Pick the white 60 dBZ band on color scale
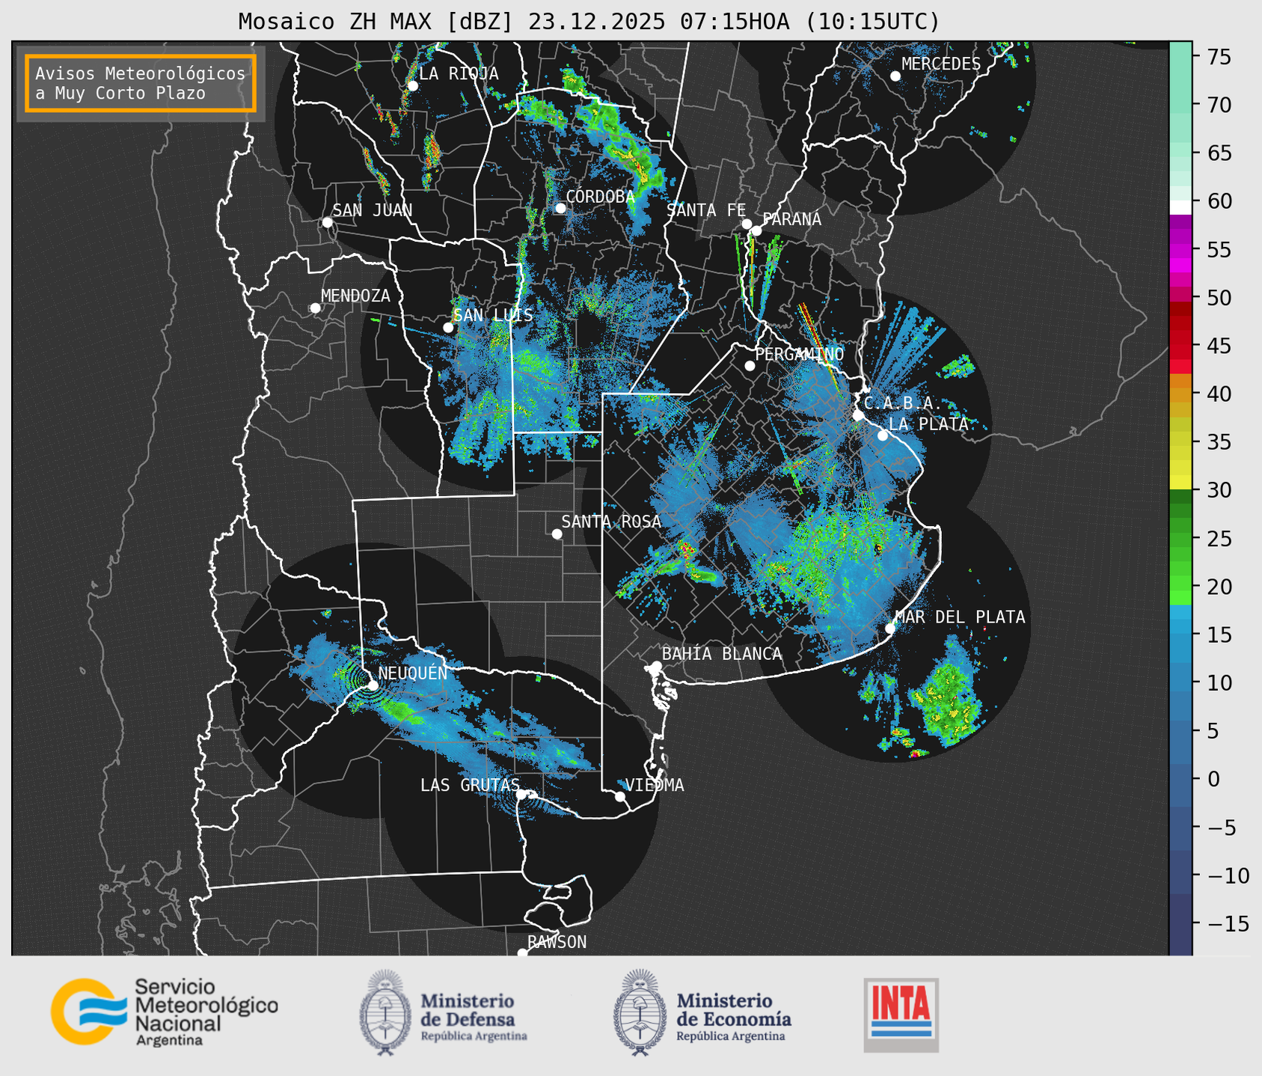This screenshot has width=1262, height=1076. pyautogui.click(x=1180, y=207)
